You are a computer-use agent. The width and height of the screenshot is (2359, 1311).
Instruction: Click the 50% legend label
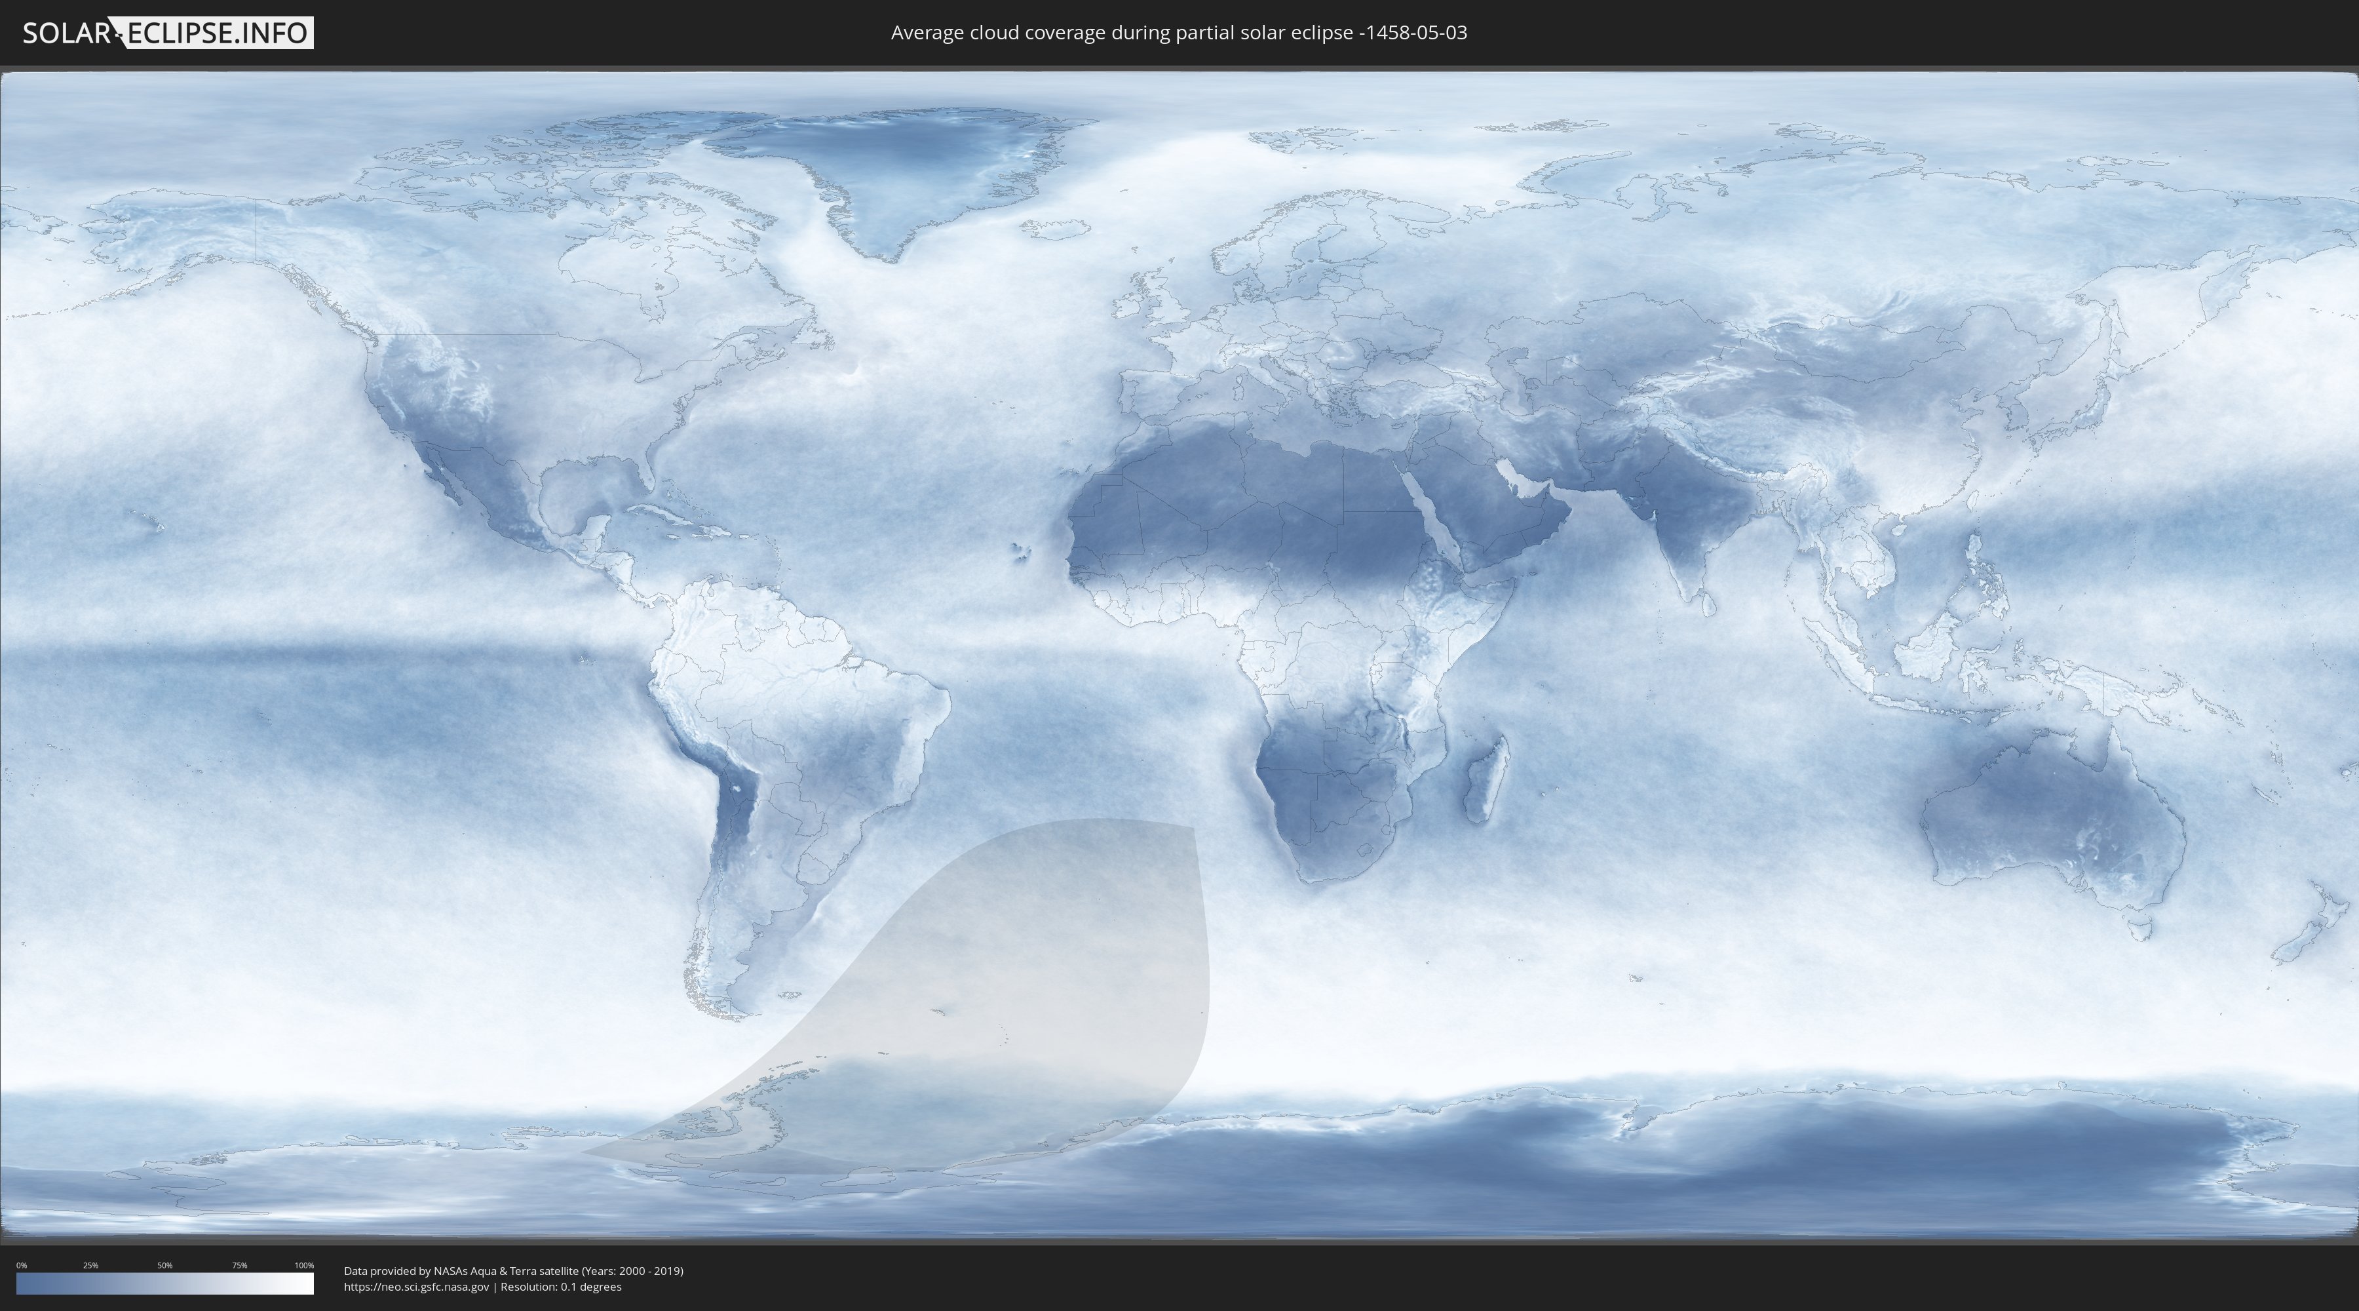[165, 1265]
